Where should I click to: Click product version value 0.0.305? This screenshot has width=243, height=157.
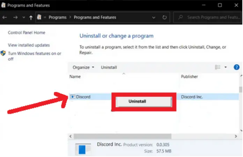coord(163,144)
